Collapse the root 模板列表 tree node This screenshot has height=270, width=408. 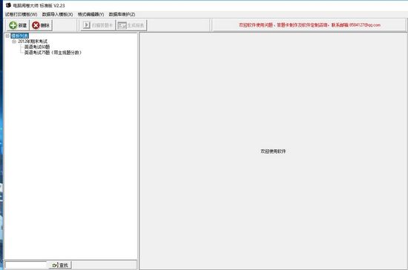coord(7,36)
